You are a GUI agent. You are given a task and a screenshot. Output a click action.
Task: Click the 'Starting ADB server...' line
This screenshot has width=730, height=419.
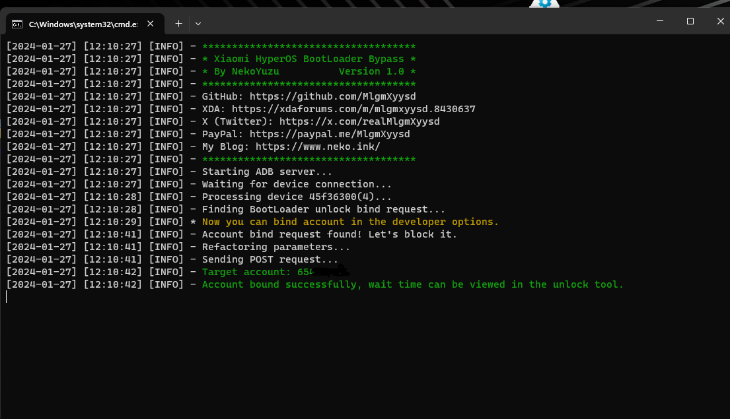[268, 172]
